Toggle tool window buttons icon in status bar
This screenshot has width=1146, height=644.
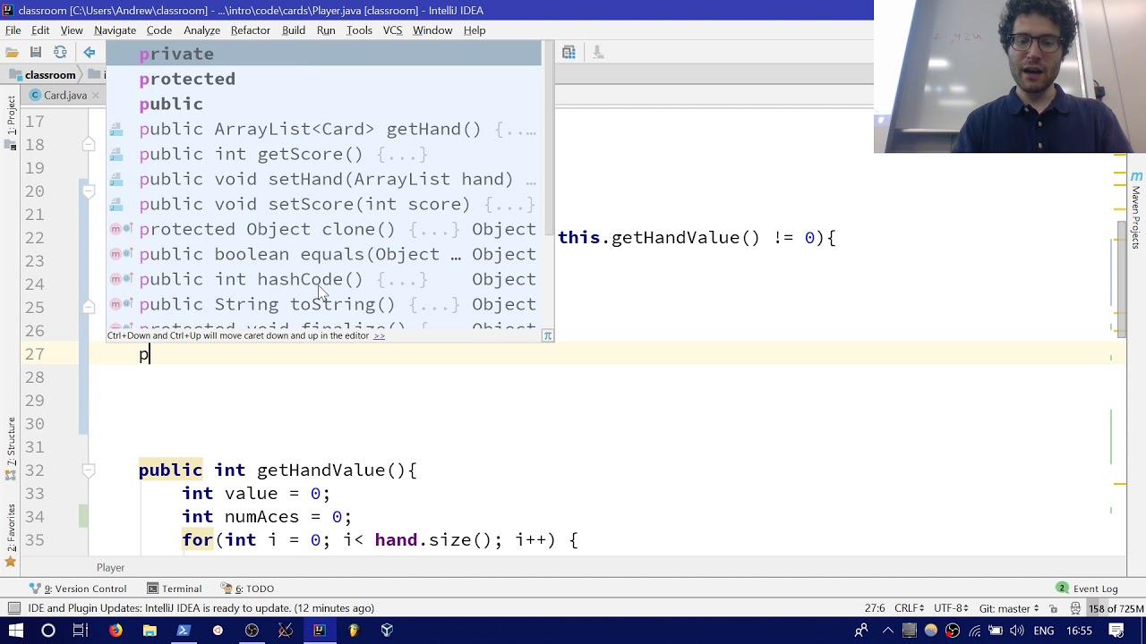click(13, 608)
